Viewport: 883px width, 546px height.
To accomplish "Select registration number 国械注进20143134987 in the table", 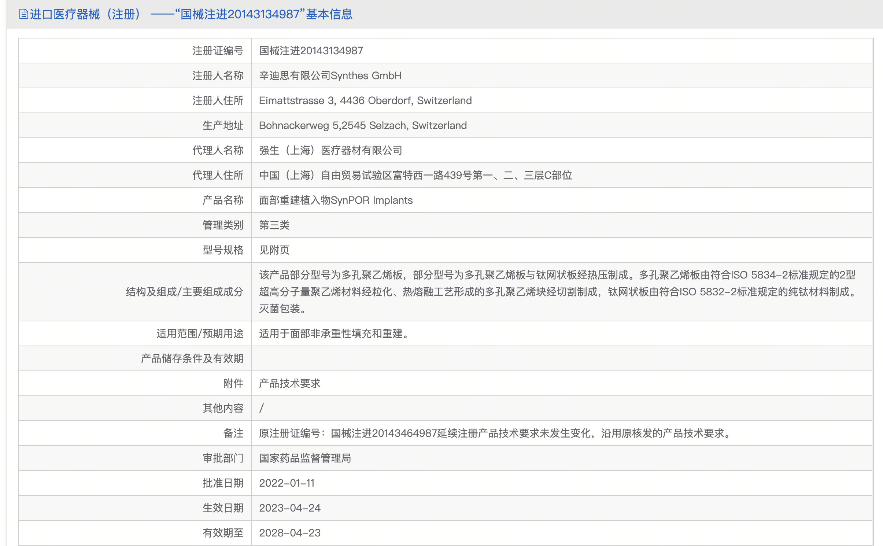I will coord(311,51).
